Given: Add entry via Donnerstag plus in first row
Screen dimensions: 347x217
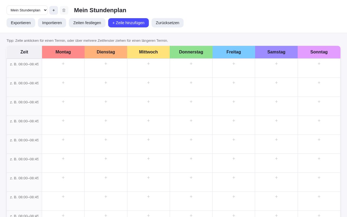Looking at the screenshot, I should [x=191, y=64].
